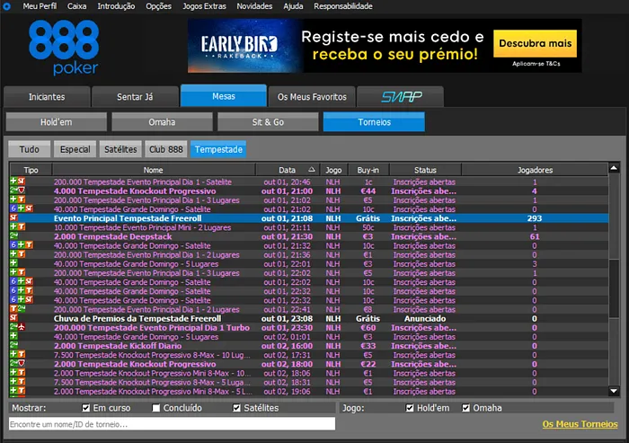The height and width of the screenshot is (443, 629).
Task: Open the Os Meus Torneios link
Action: [580, 424]
